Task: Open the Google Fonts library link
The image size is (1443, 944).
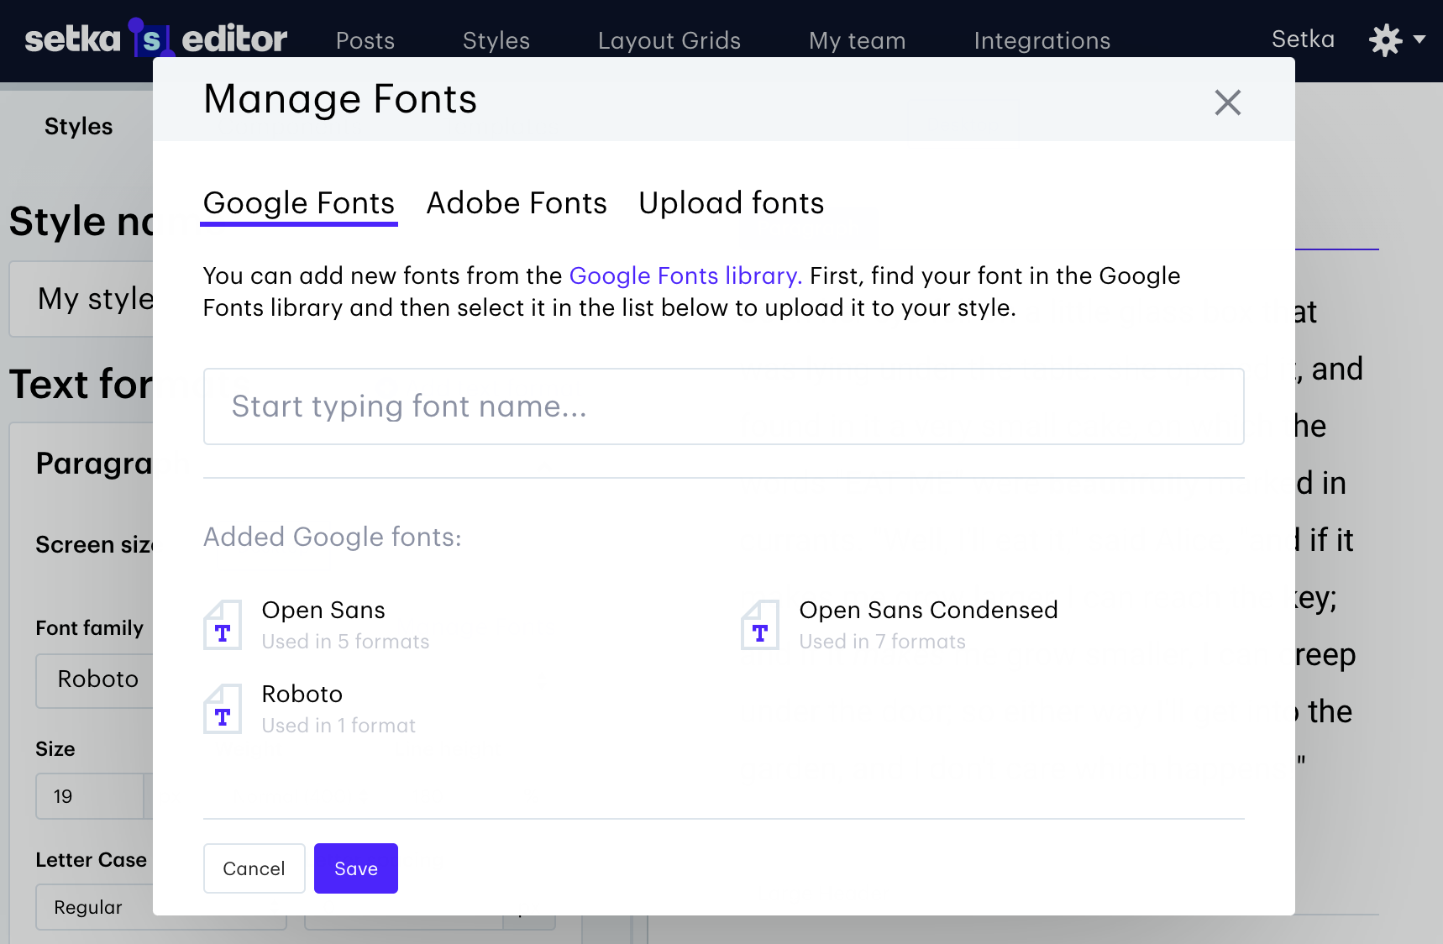Action: (685, 275)
